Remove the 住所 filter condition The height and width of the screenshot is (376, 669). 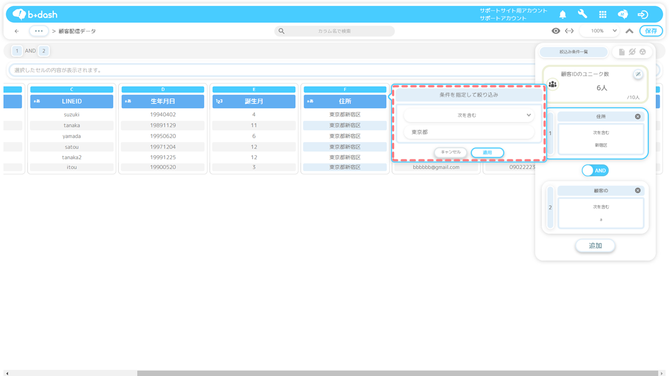[x=637, y=117]
